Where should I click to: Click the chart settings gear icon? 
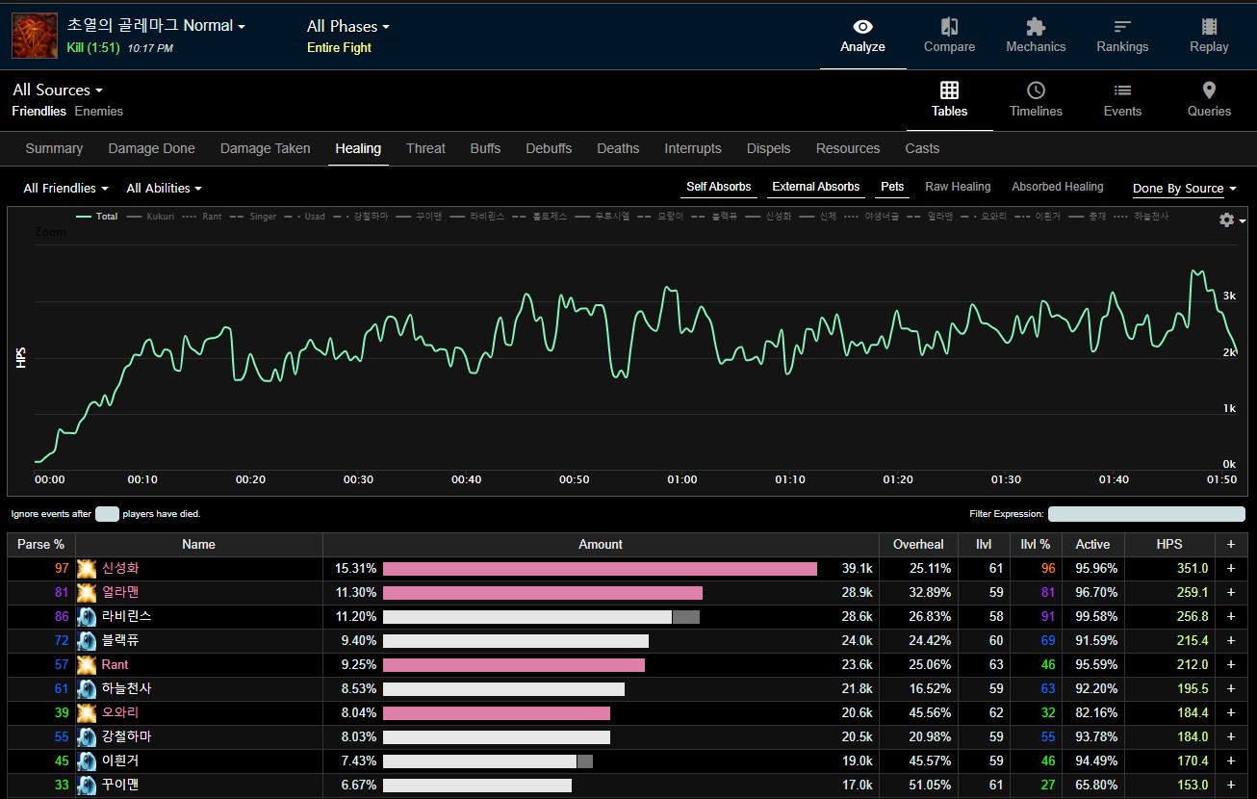pyautogui.click(x=1226, y=219)
